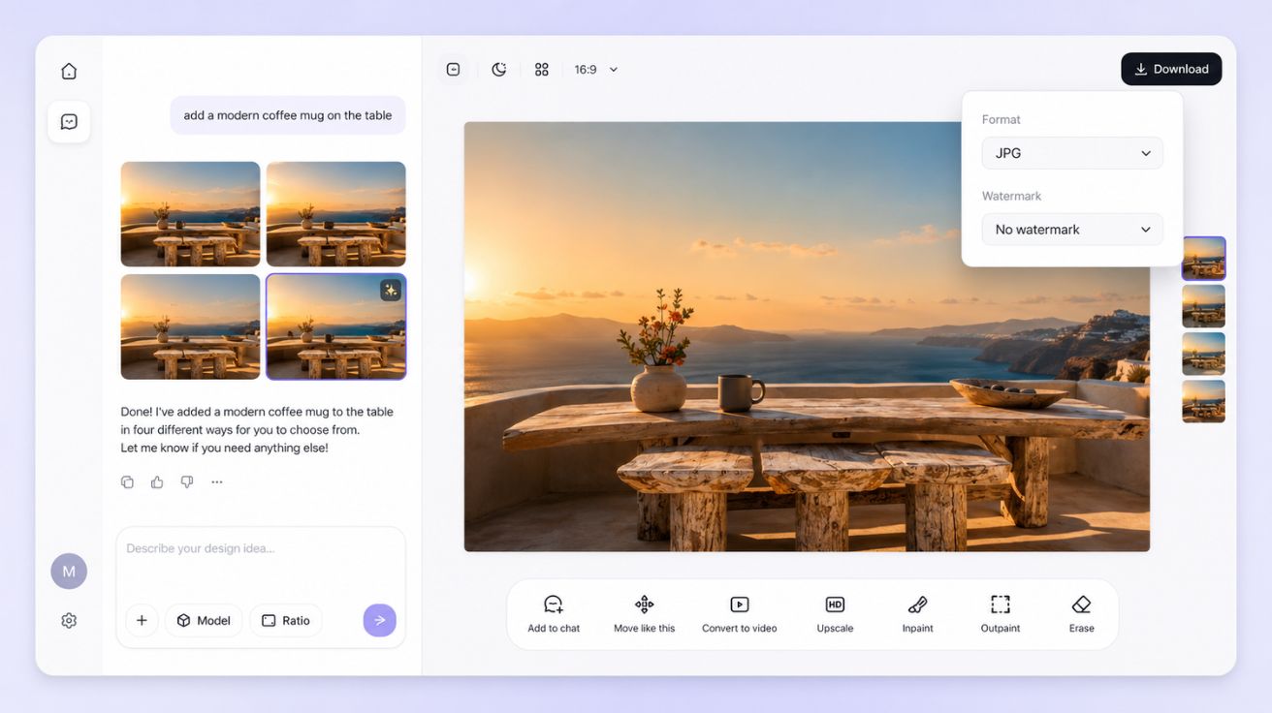This screenshot has width=1272, height=713.
Task: Select the bottom-left generated image thumbnail
Action: coord(190,326)
